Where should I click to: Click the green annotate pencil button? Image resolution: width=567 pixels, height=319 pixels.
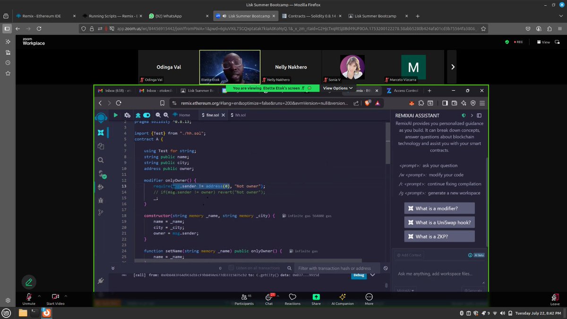[x=29, y=282]
